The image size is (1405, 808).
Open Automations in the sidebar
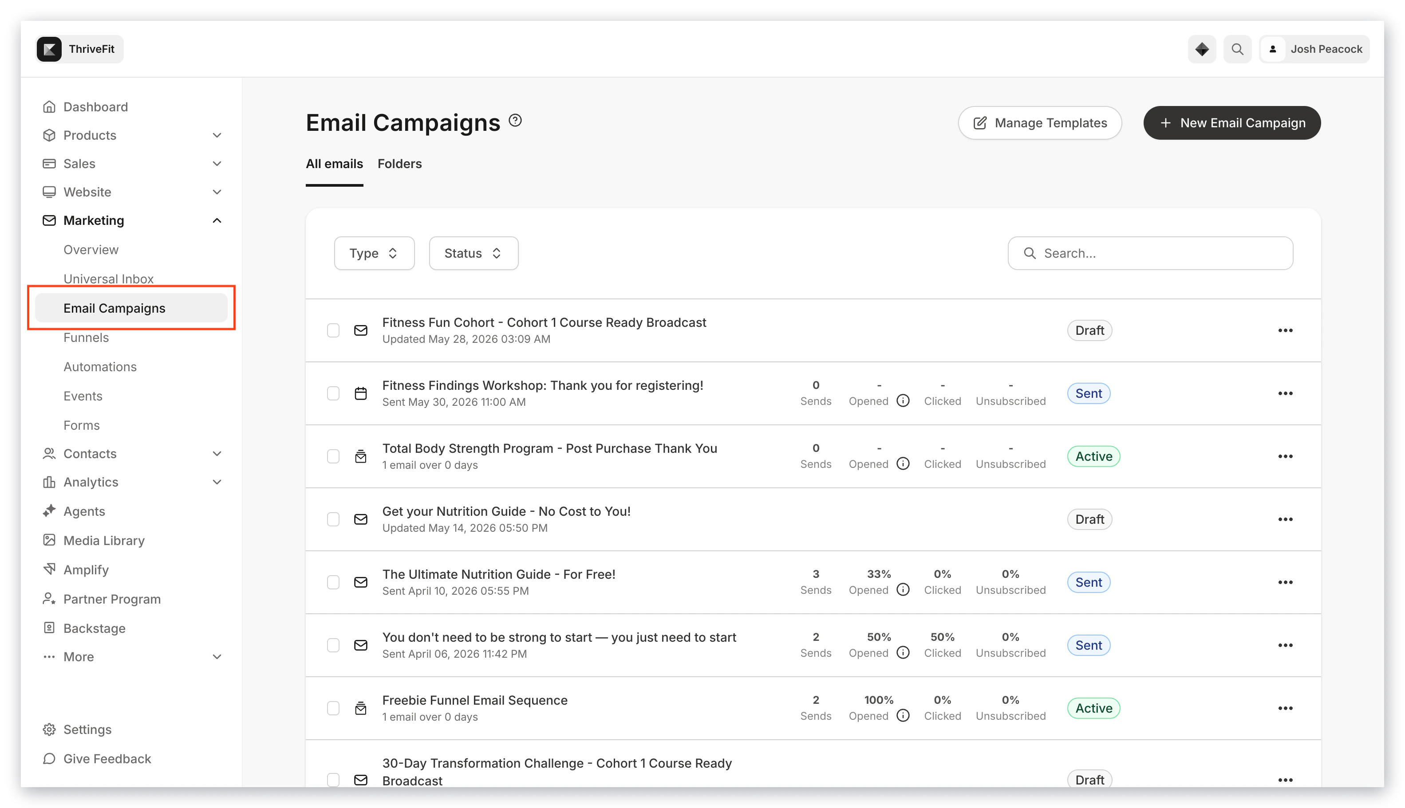(100, 366)
